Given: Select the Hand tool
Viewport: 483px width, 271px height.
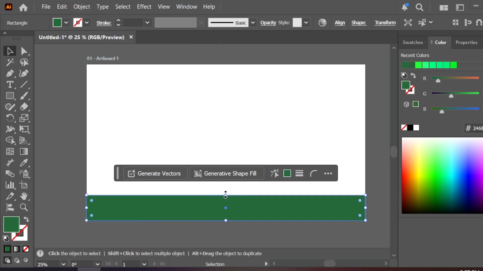Looking at the screenshot, I should 24,196.
